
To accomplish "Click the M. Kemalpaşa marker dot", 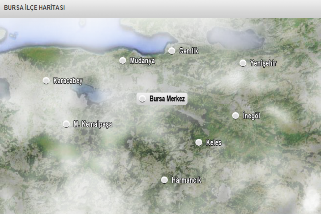I will click(66, 124).
